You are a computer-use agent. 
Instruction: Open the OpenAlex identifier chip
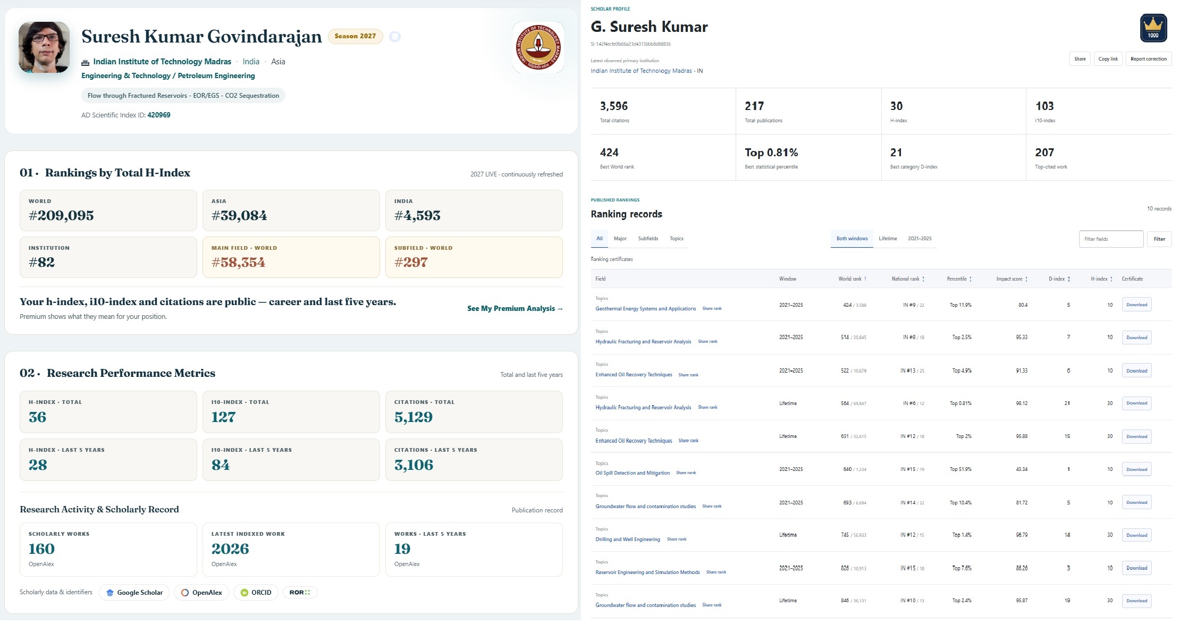(x=201, y=592)
